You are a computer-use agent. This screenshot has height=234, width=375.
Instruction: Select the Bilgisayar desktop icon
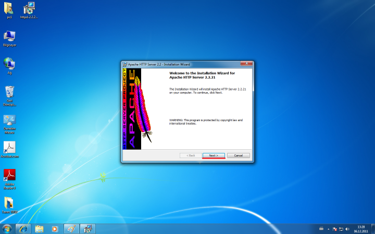coord(9,36)
